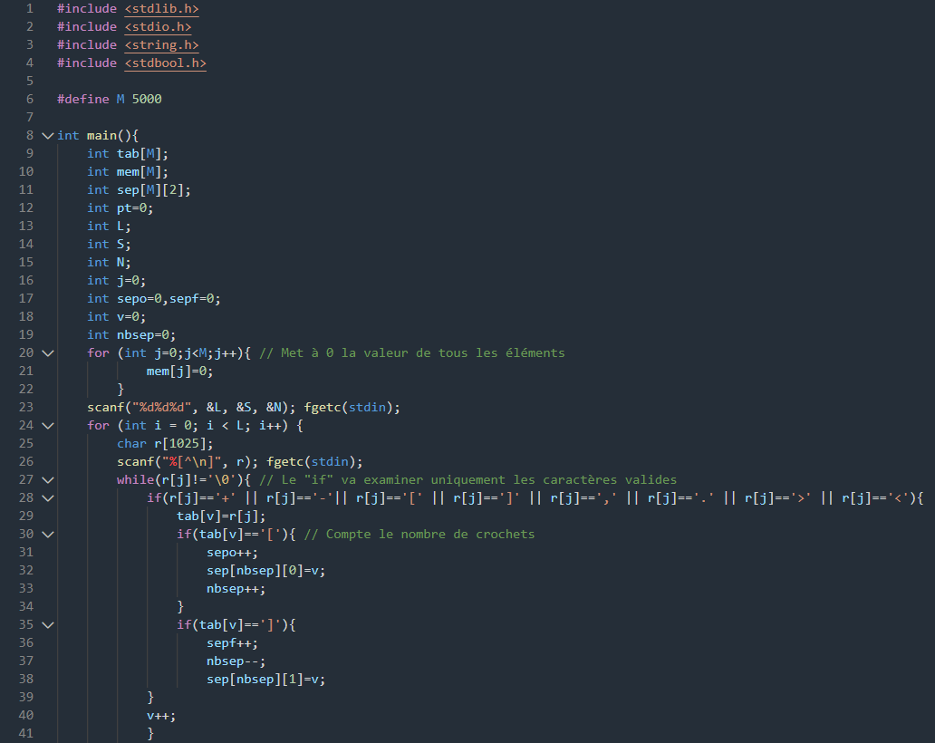This screenshot has width=935, height=743.
Task: Collapse the long if condition on line 28
Action: pos(47,497)
